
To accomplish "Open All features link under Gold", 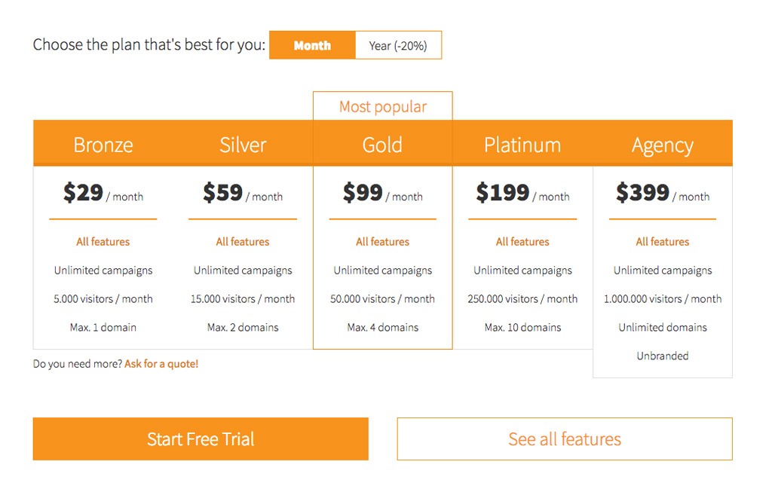I will (x=382, y=242).
